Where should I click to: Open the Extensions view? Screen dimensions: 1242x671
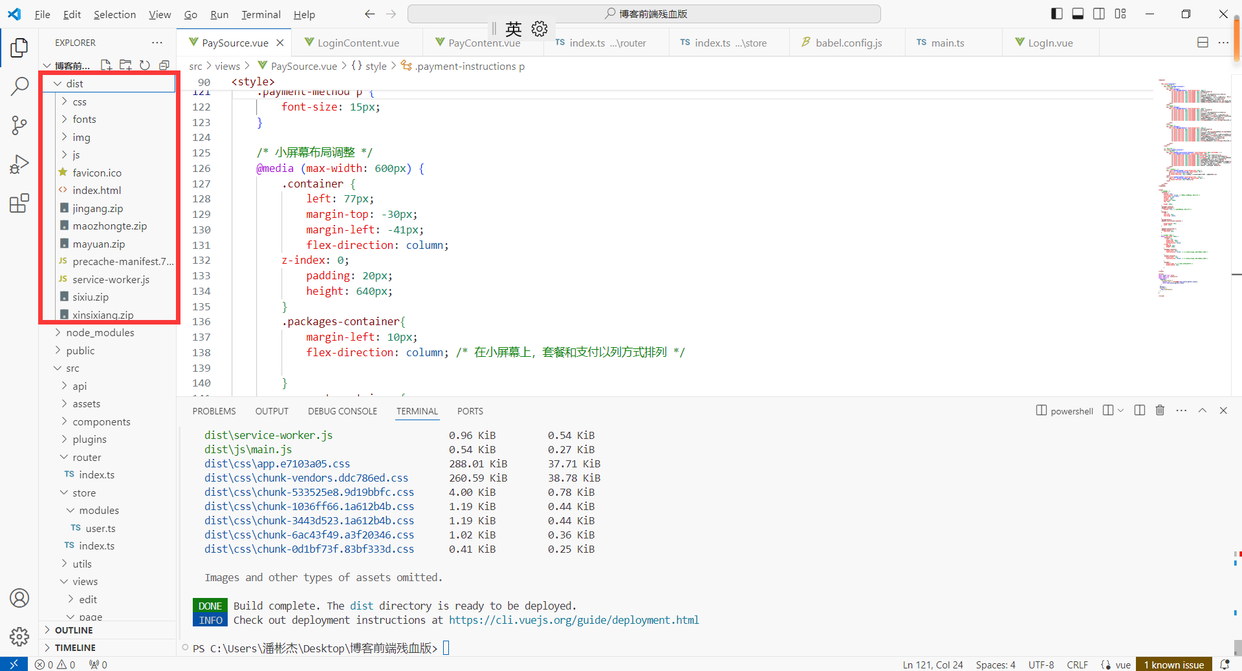19,203
